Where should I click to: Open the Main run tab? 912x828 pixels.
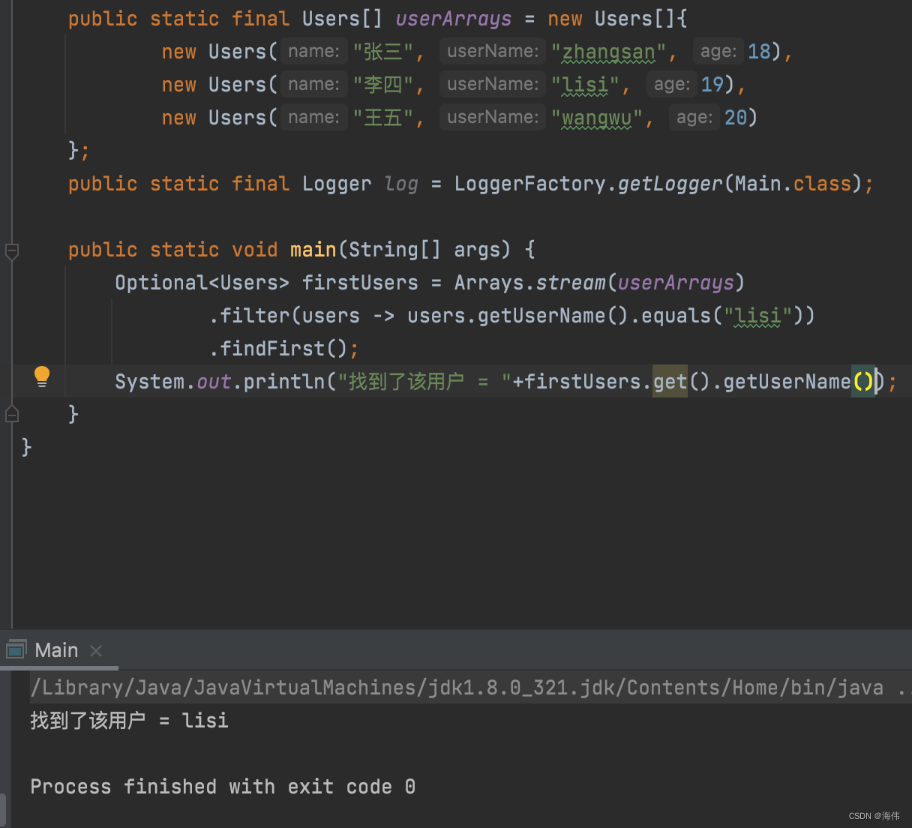click(56, 650)
